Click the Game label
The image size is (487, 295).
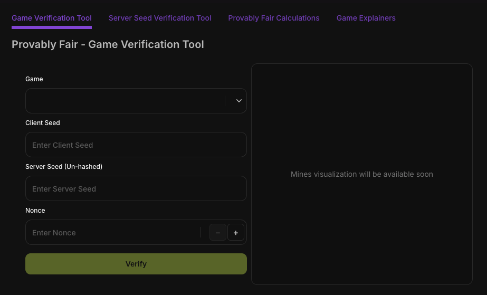(34, 79)
